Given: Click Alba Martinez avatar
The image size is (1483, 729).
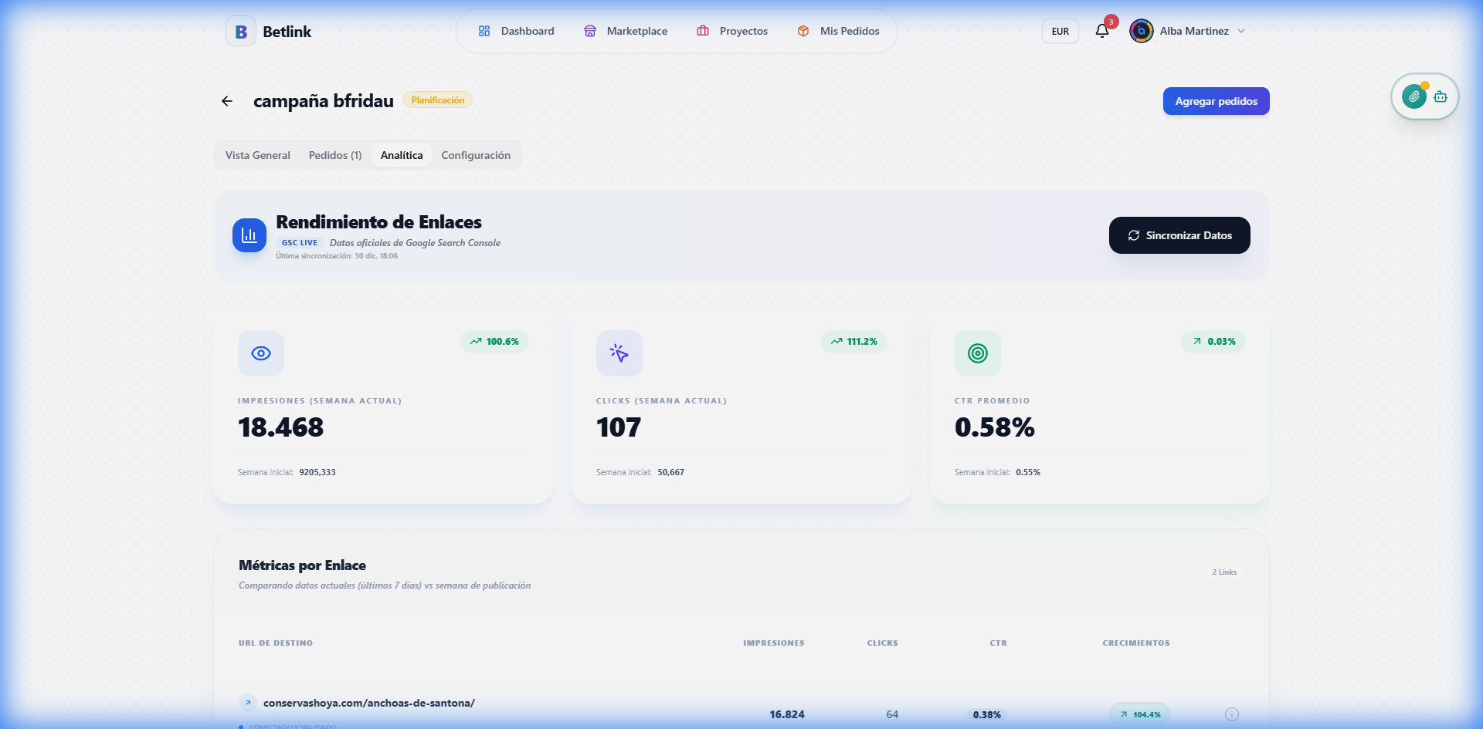Looking at the screenshot, I should 1141,31.
